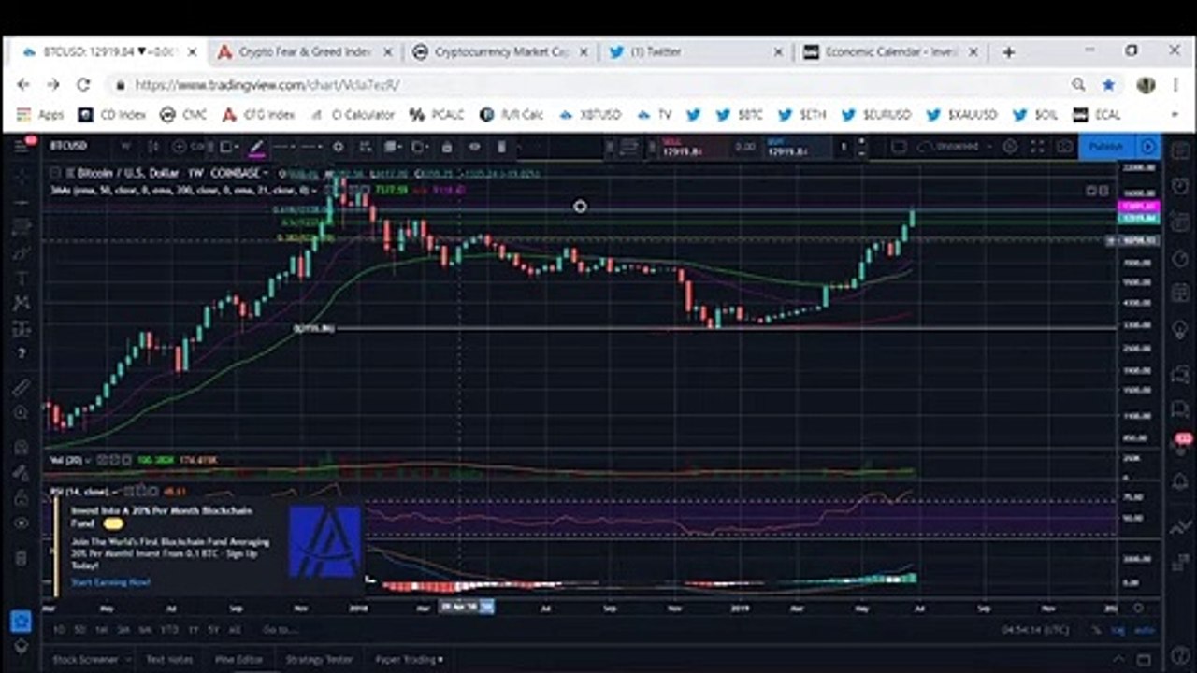Click the play icon beside Publish
This screenshot has height=673, width=1197.
pos(1148,146)
